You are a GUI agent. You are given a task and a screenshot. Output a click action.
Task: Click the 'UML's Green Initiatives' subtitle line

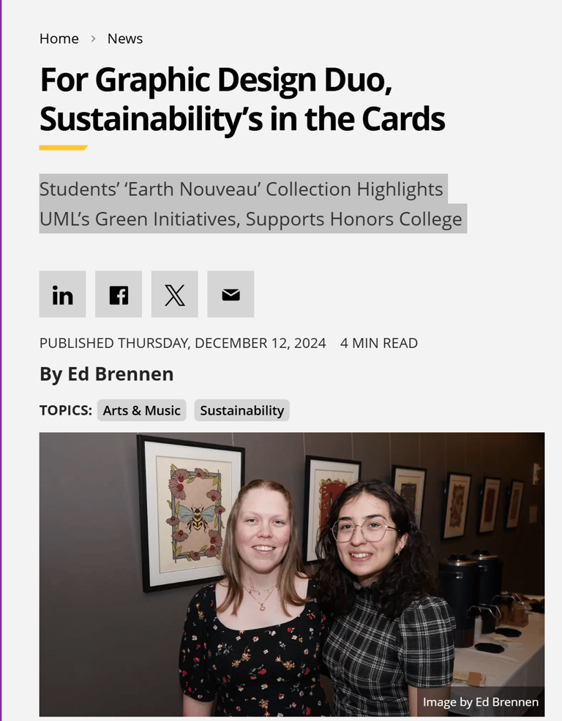[250, 219]
